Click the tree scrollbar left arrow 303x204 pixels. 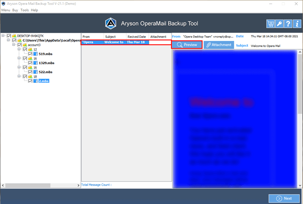(x=3, y=185)
